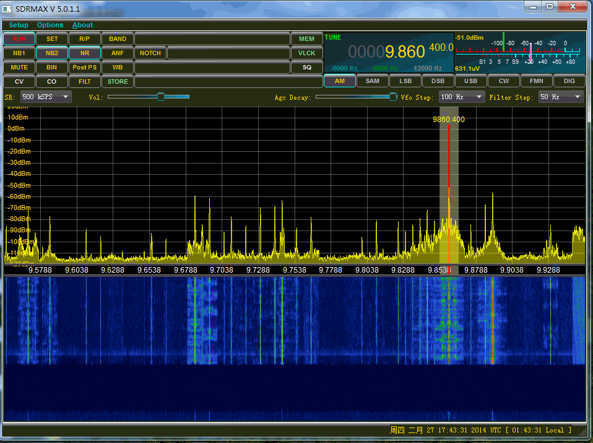Viewport: 593px width, 443px height.
Task: Open the SET settings button
Action: point(52,38)
